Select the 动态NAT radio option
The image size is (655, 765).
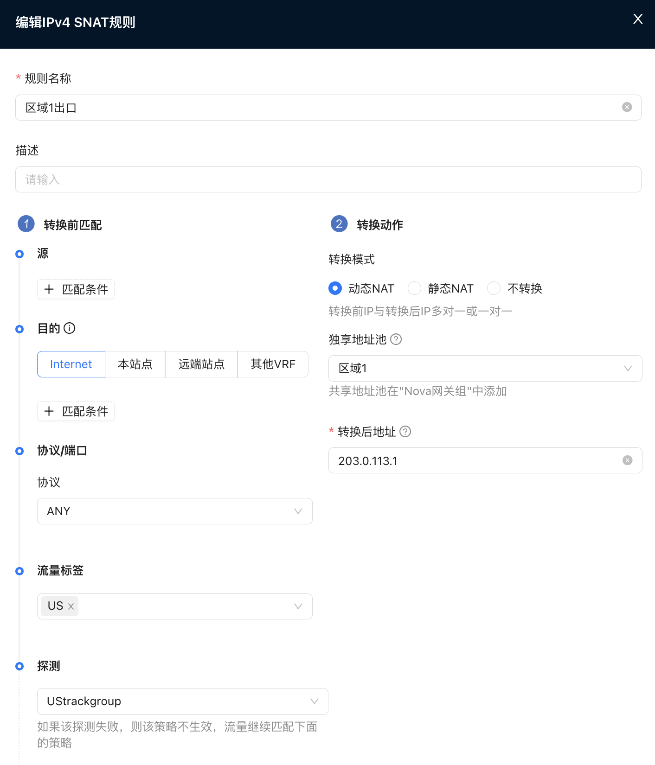pyautogui.click(x=335, y=288)
